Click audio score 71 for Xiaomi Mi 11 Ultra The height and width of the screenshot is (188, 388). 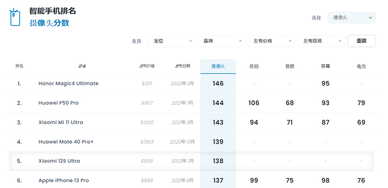coord(290,123)
